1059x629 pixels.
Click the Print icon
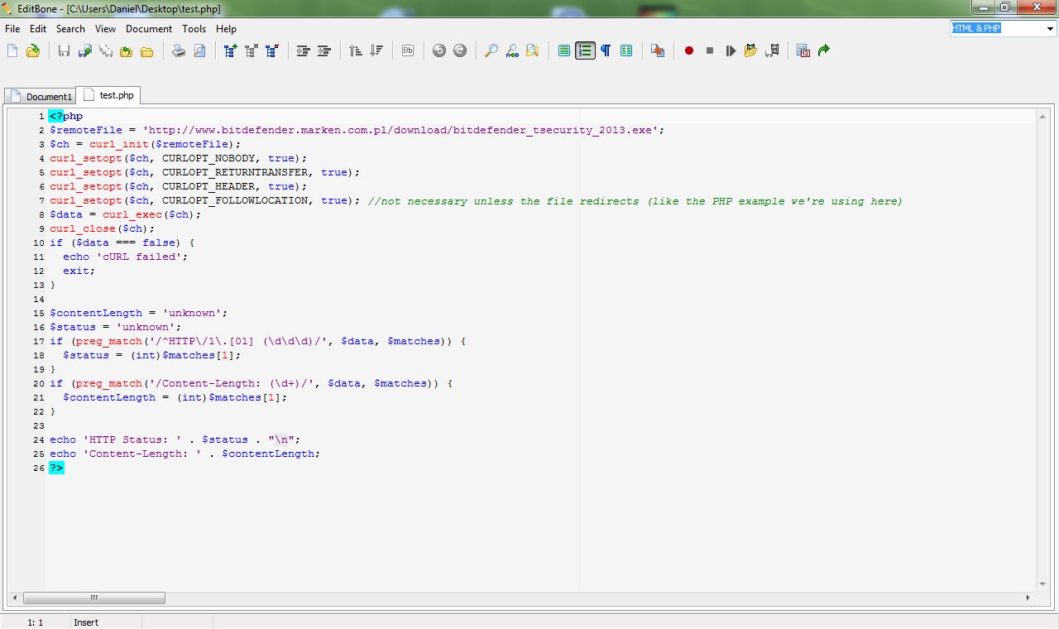[x=179, y=50]
